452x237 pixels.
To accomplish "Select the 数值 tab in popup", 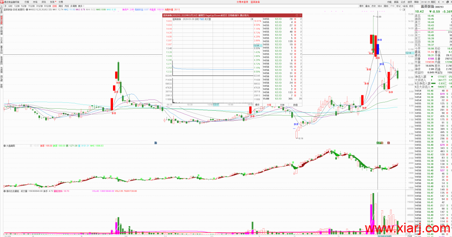I will tap(295, 105).
